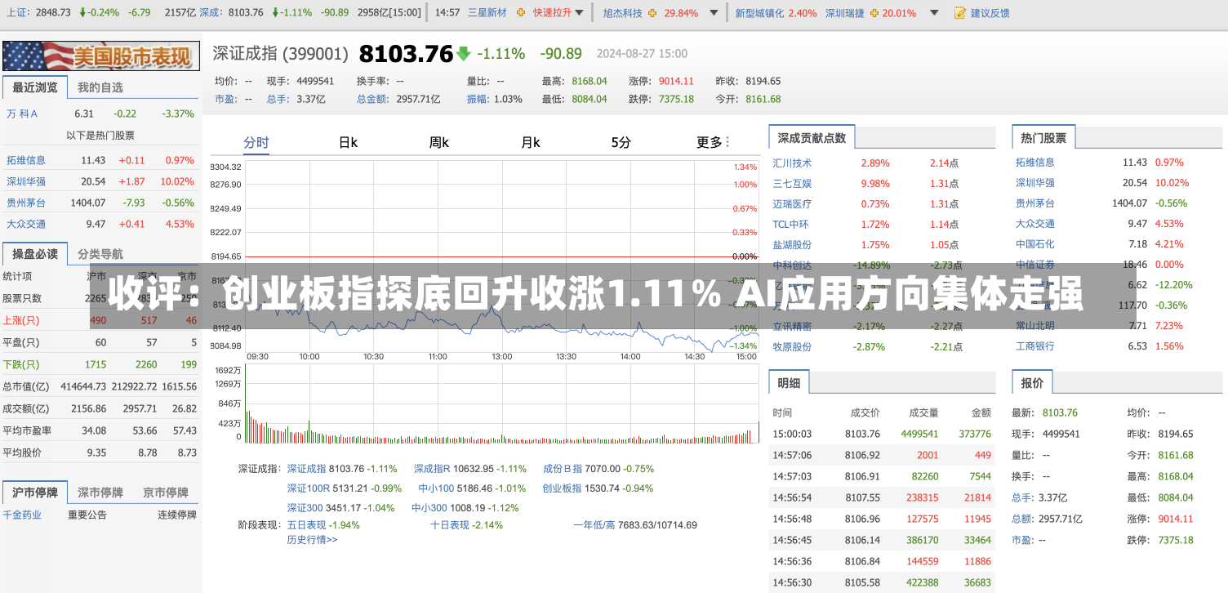Select the 我的自选 tab
The image size is (1228, 593).
tap(100, 87)
